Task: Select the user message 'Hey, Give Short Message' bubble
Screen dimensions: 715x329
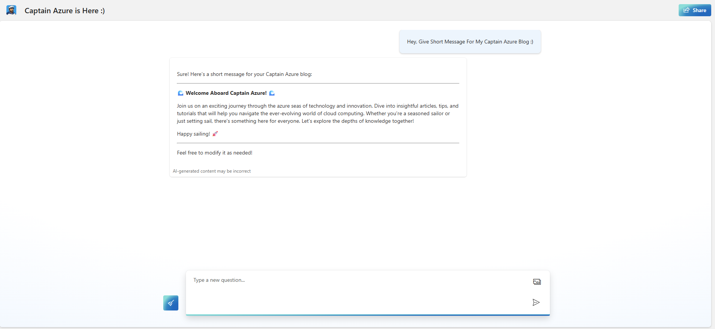Action: click(470, 42)
